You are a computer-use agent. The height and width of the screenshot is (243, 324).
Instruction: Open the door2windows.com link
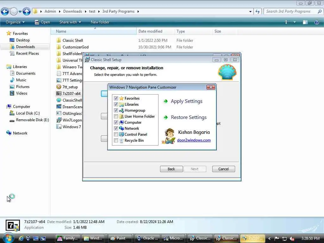pos(194,140)
